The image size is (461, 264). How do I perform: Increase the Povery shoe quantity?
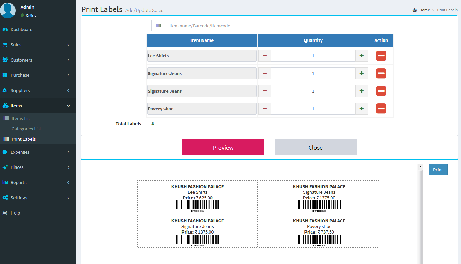[x=361, y=109]
